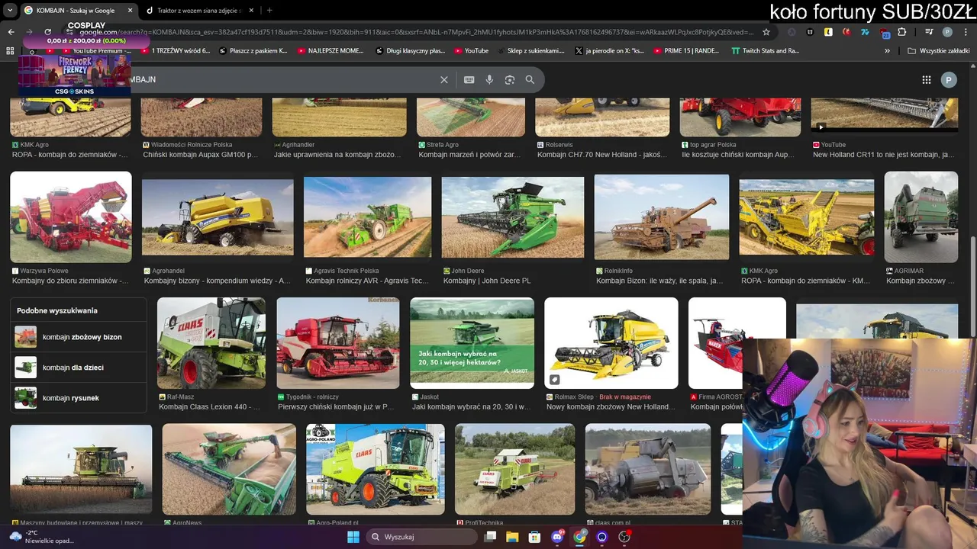Open Chrome profile button in toolbar
Image resolution: width=977 pixels, height=549 pixels.
tap(947, 32)
